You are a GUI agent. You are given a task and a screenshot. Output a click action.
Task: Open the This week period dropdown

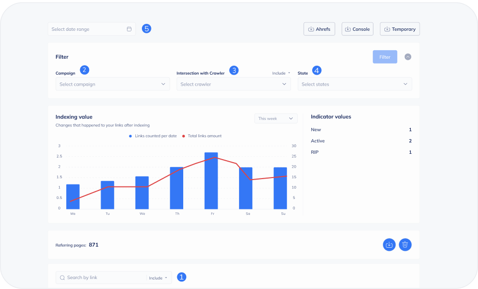pyautogui.click(x=276, y=118)
